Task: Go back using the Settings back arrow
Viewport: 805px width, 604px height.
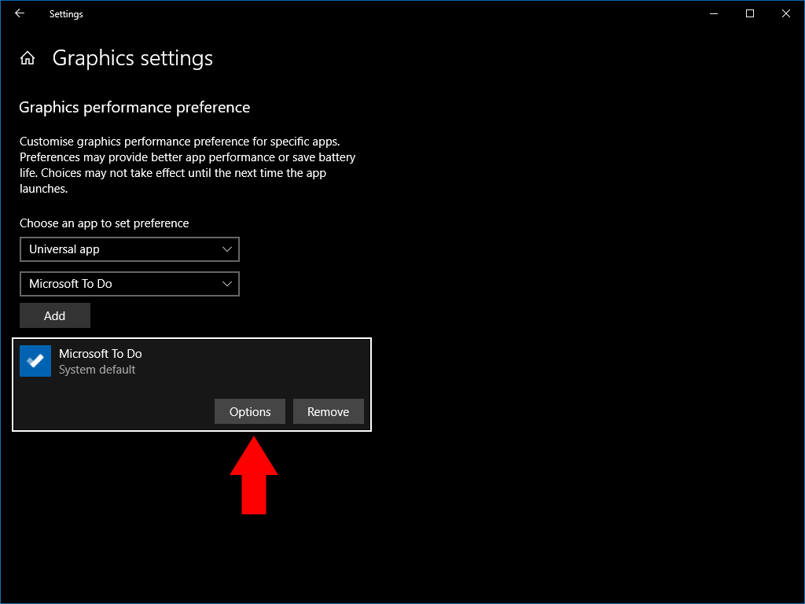Action: click(x=20, y=13)
